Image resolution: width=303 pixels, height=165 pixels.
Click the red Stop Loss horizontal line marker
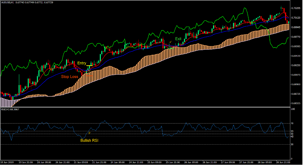[89, 76]
